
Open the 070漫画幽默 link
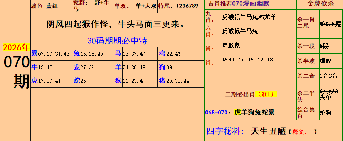pyautogui.click(x=251, y=4)
